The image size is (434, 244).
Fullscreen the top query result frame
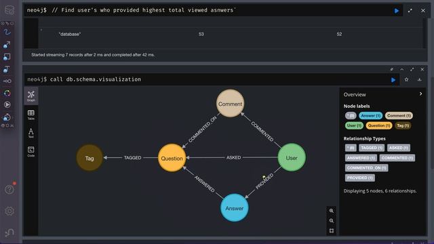(x=410, y=11)
